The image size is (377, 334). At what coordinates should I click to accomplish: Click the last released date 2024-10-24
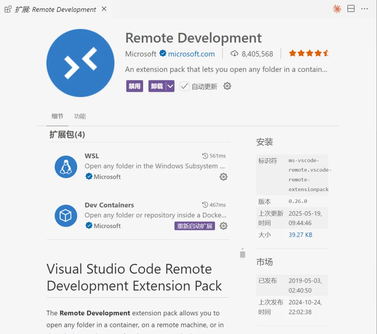(305, 307)
